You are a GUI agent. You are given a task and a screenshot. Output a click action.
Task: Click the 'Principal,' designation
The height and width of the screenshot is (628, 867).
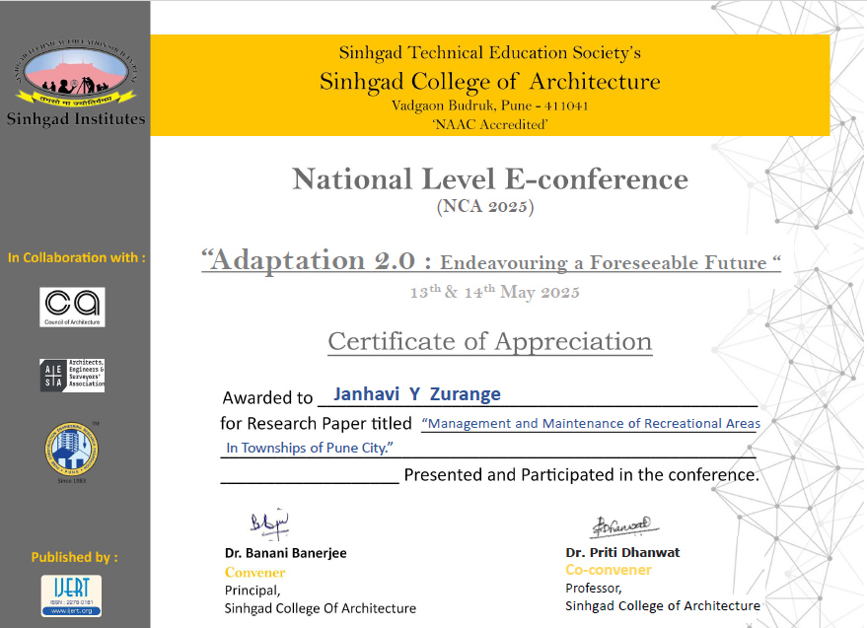[x=253, y=591]
